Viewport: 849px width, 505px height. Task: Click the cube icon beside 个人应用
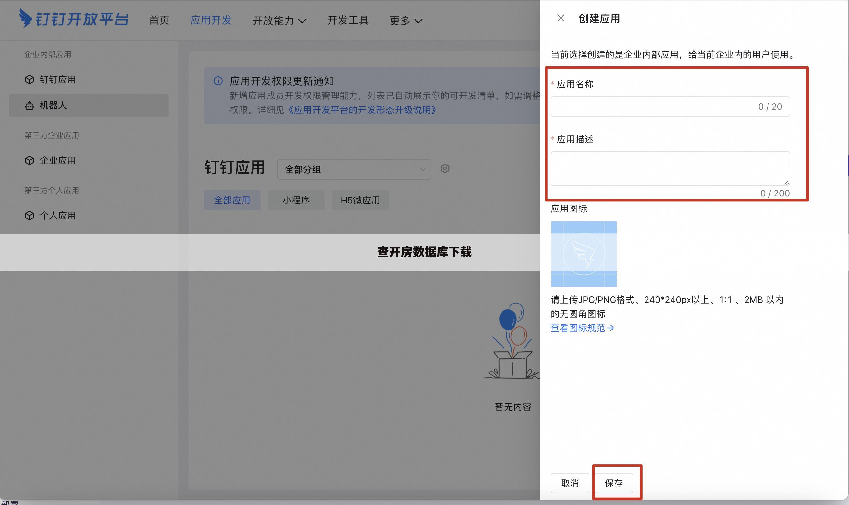click(x=30, y=216)
